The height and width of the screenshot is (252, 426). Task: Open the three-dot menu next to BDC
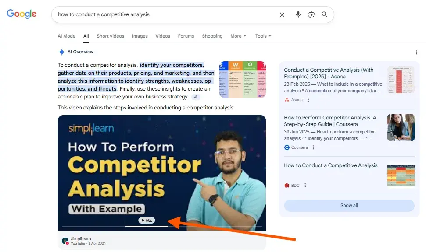coord(305,185)
